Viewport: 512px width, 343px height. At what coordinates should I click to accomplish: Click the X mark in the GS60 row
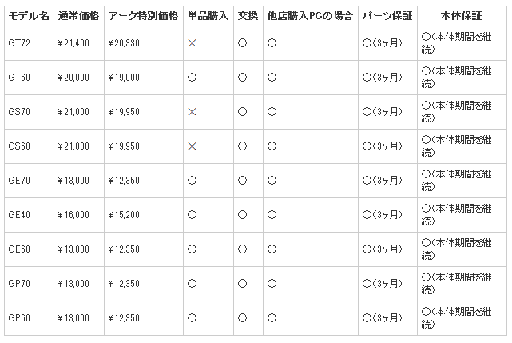(192, 146)
